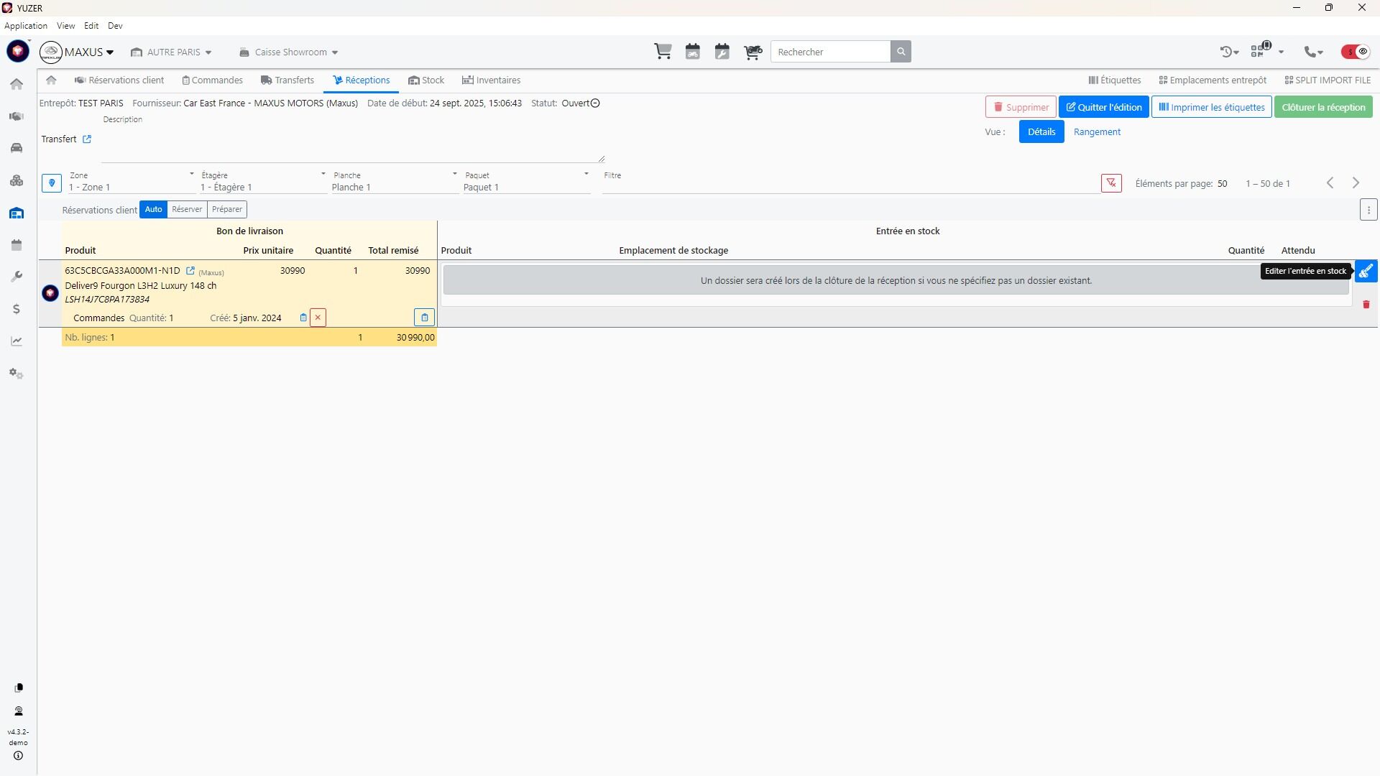Open the warehouse icon in left sidebar
Screen dimensions: 1380x776
[17, 213]
